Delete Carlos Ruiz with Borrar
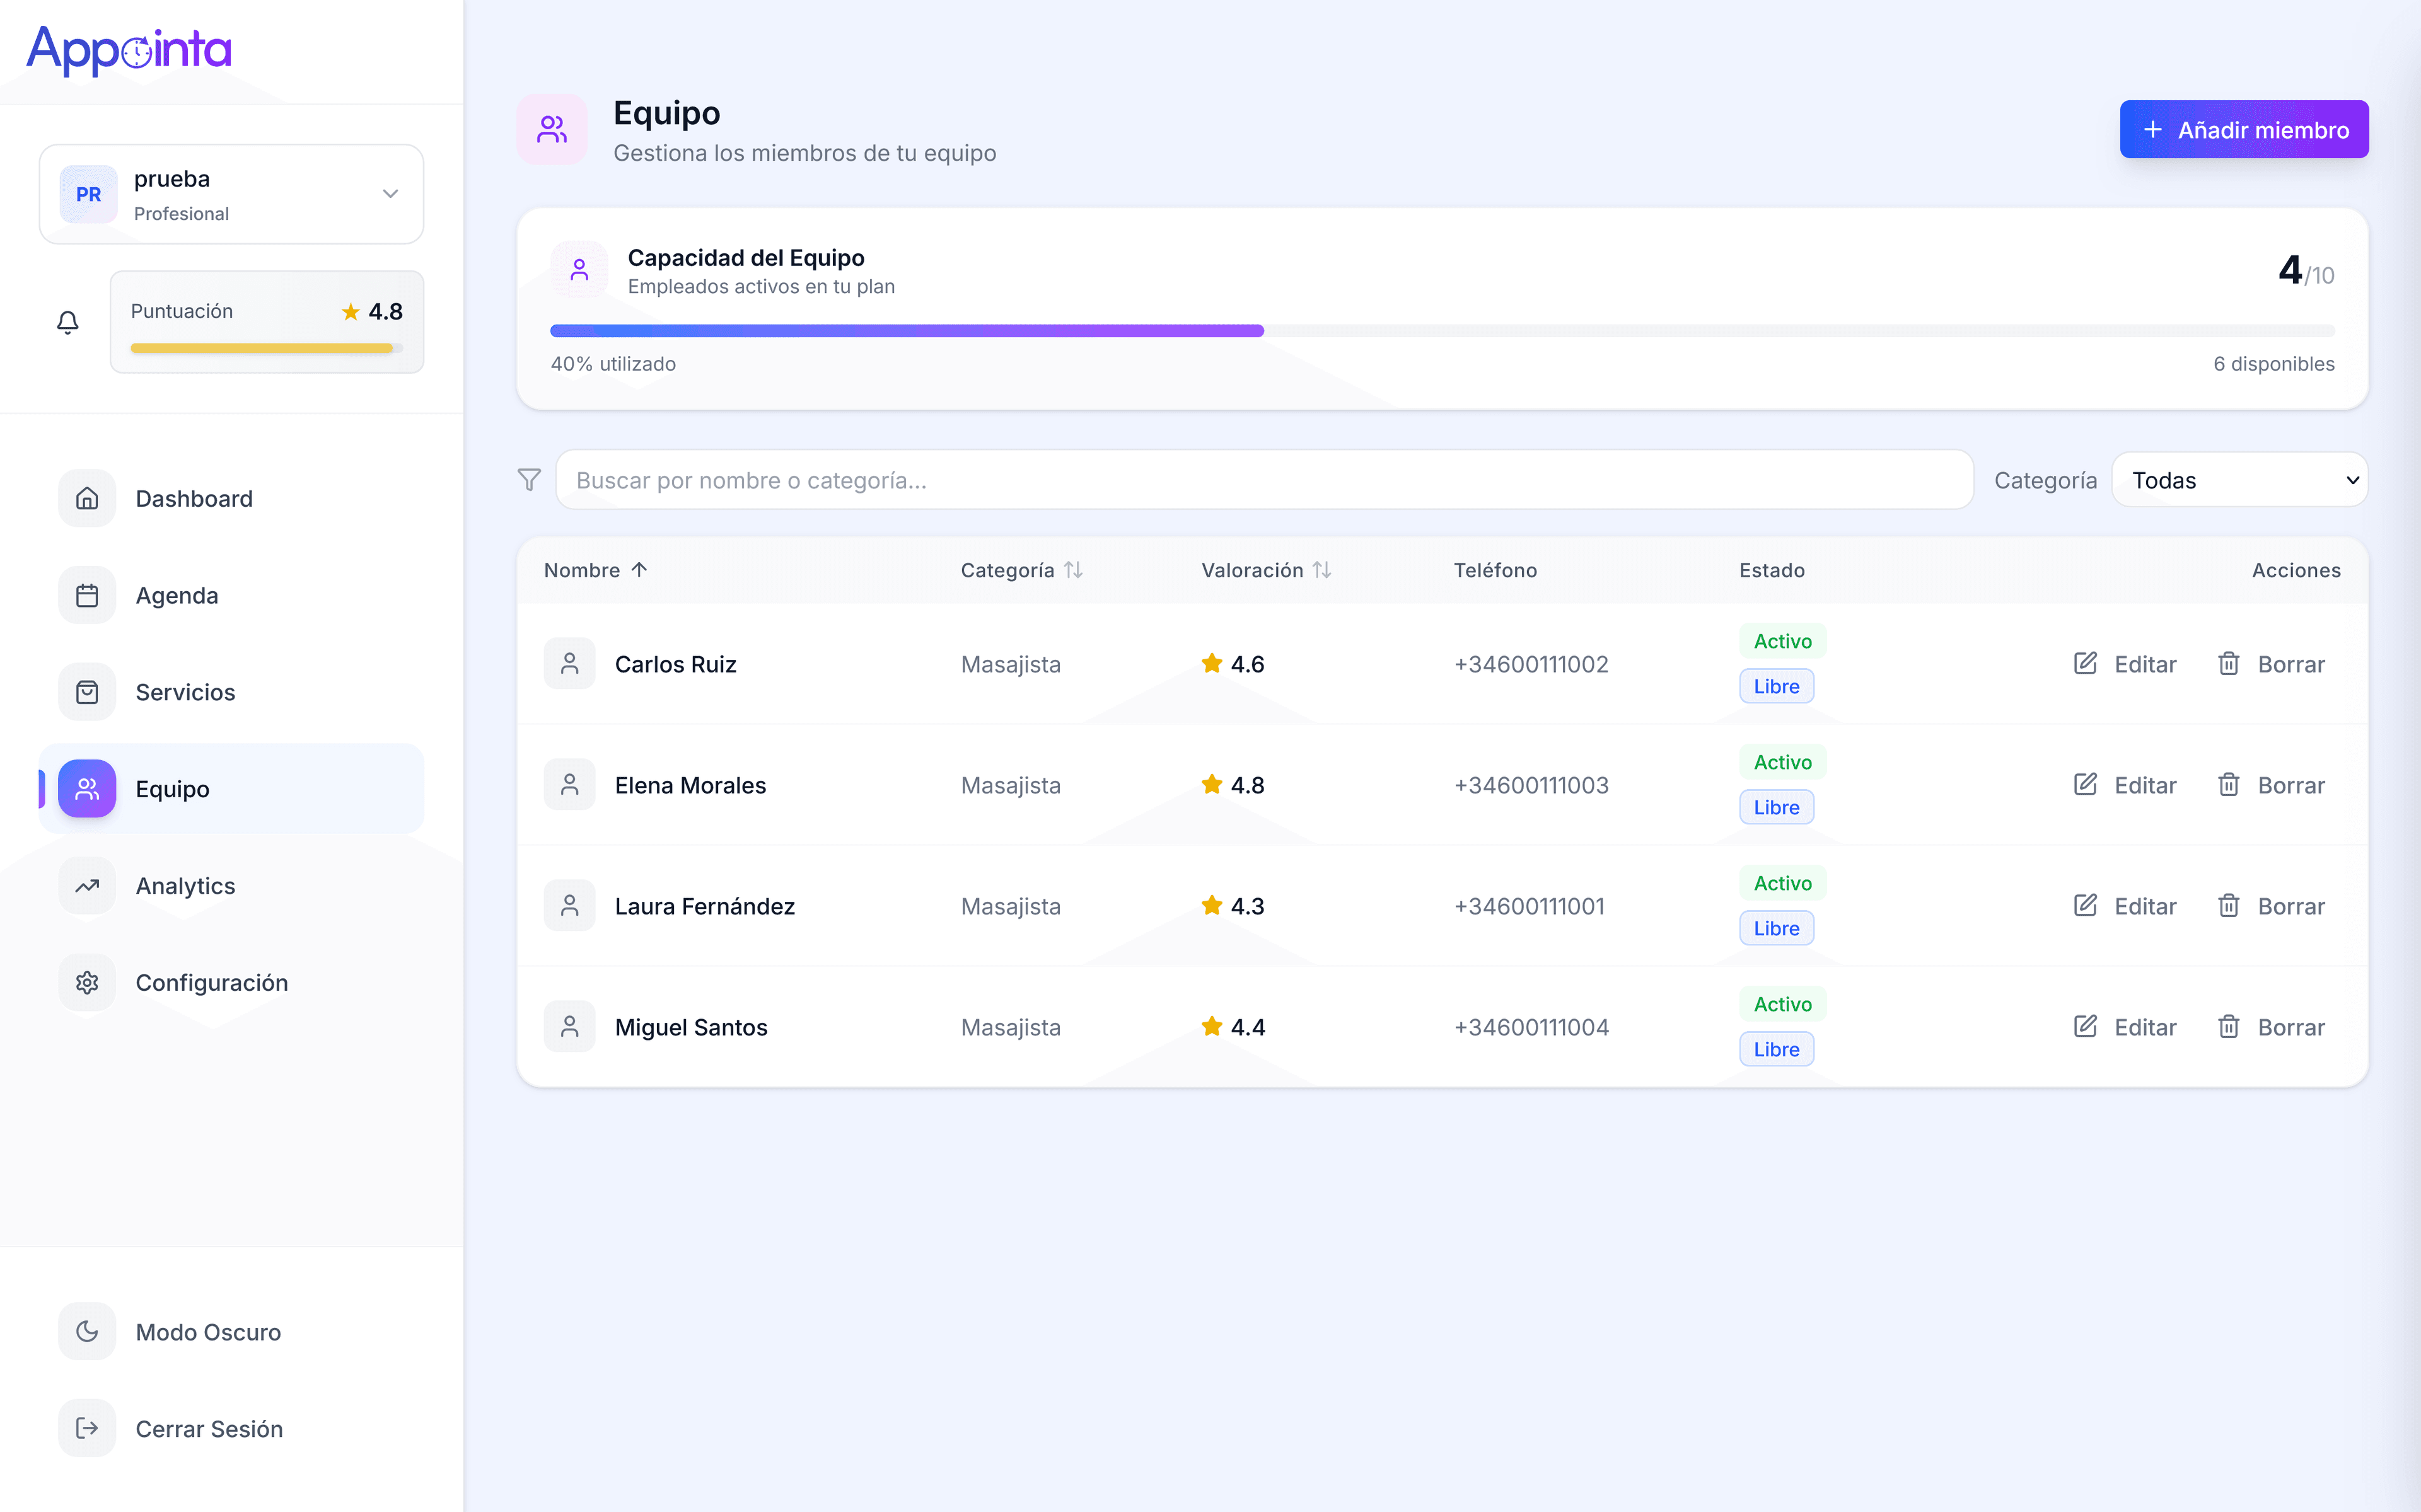 [x=2271, y=664]
